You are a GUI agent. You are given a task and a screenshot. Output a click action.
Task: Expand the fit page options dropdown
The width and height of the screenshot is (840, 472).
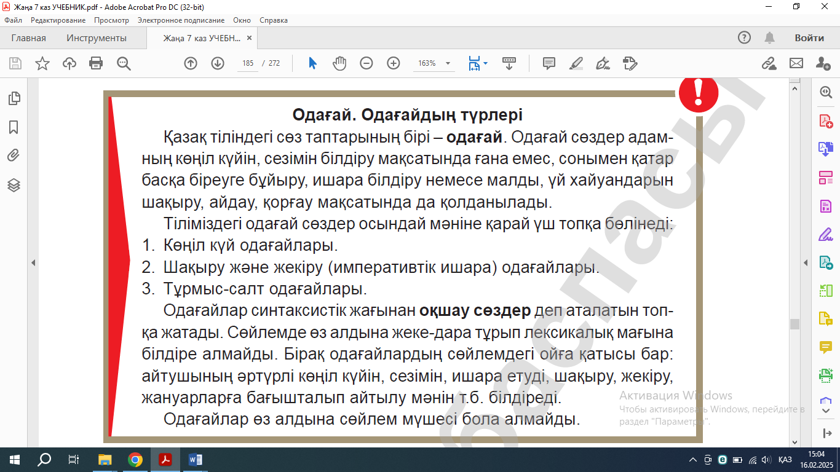click(x=486, y=63)
